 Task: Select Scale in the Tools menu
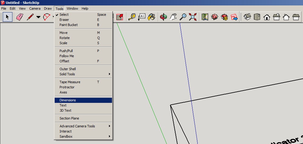[x=83, y=43]
